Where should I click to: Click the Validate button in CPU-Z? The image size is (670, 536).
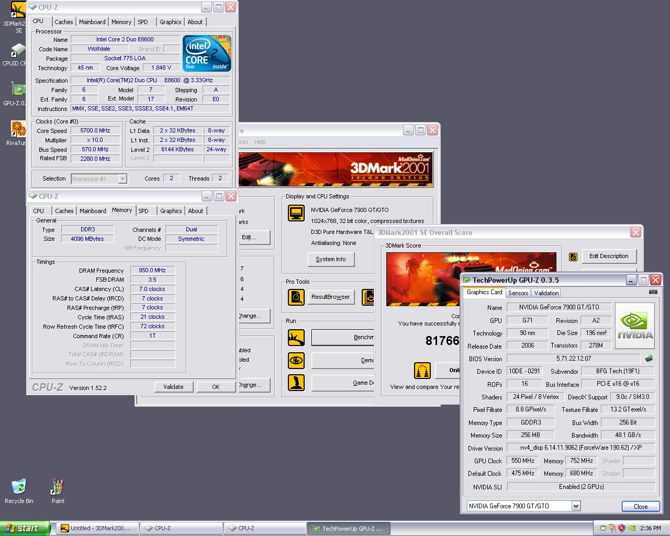(173, 387)
